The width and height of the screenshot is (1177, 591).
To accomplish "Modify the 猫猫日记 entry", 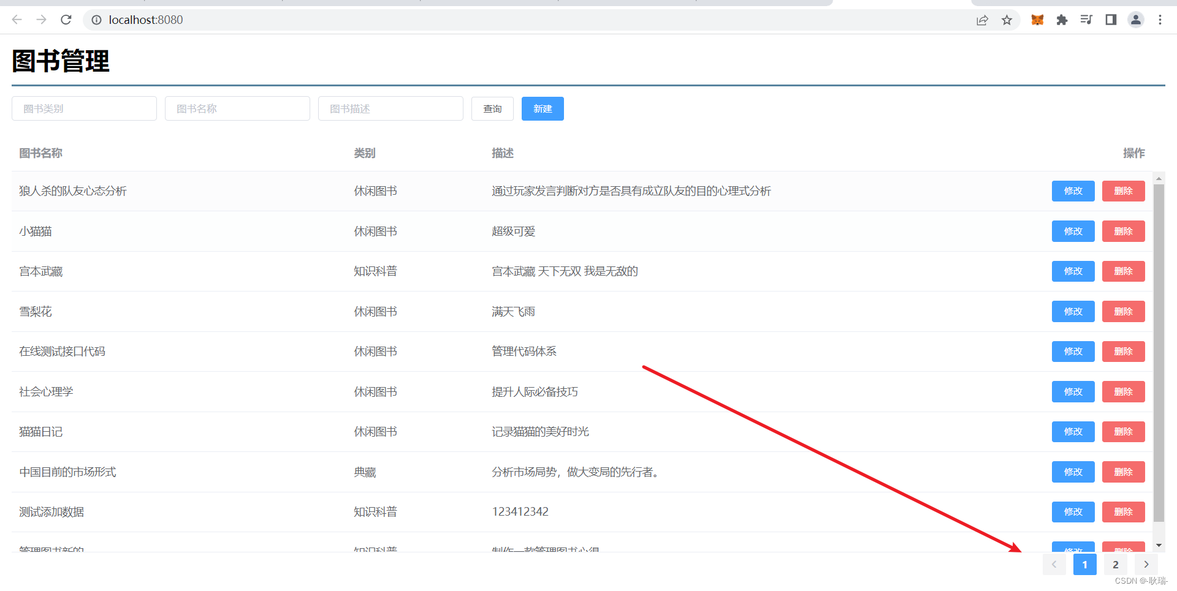I will coord(1073,432).
